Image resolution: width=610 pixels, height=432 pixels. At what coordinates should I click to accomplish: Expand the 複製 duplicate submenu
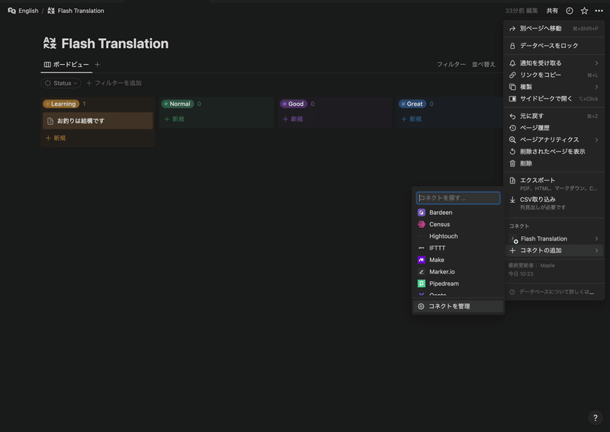[554, 87]
